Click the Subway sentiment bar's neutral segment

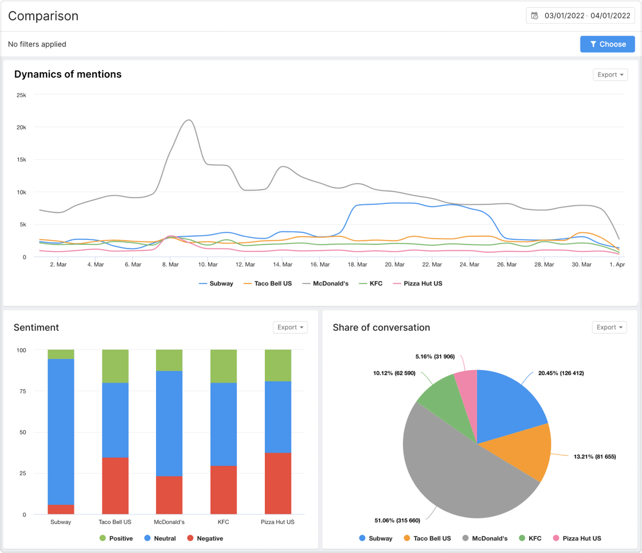pyautogui.click(x=61, y=432)
